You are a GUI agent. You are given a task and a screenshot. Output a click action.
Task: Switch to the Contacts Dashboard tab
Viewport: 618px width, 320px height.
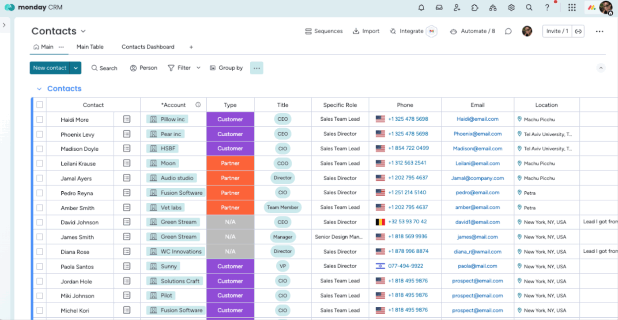(x=148, y=47)
